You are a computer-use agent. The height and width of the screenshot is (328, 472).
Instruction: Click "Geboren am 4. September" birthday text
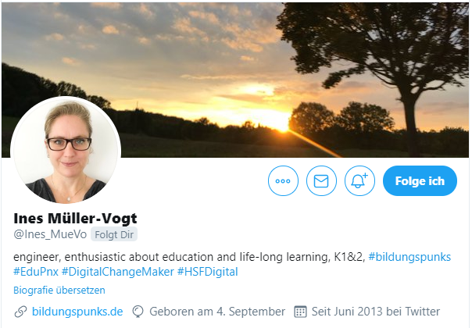click(217, 312)
